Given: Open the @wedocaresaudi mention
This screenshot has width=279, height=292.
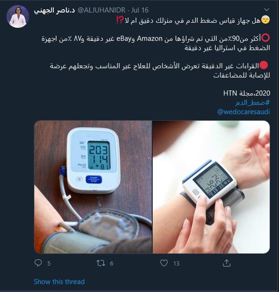Looking at the screenshot, I should coord(244,112).
